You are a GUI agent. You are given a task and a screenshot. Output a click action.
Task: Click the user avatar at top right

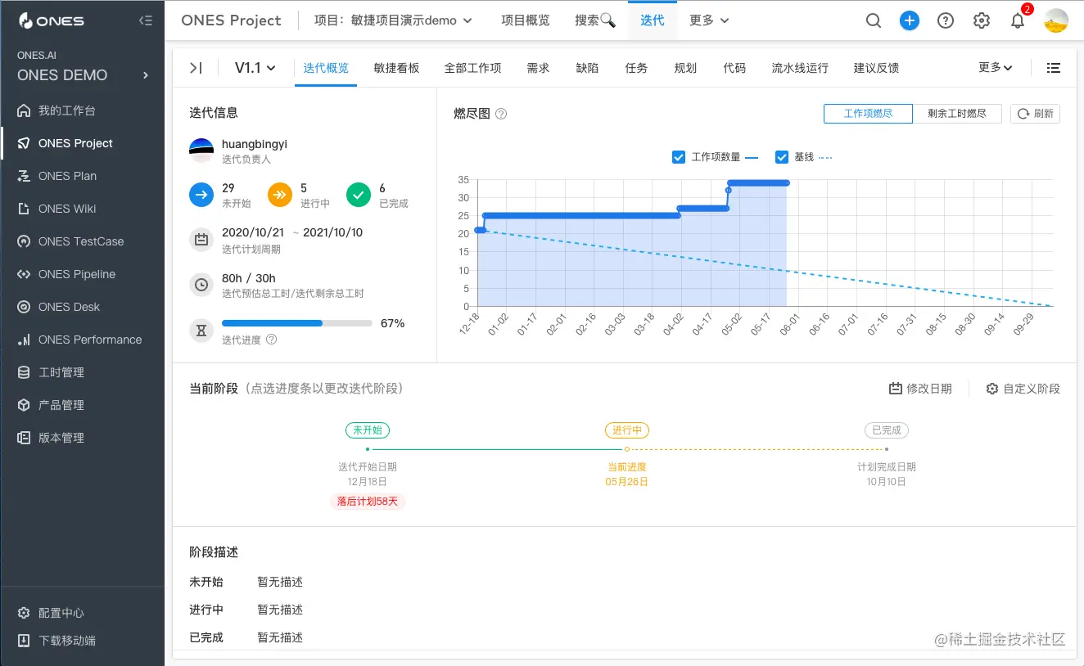1056,20
